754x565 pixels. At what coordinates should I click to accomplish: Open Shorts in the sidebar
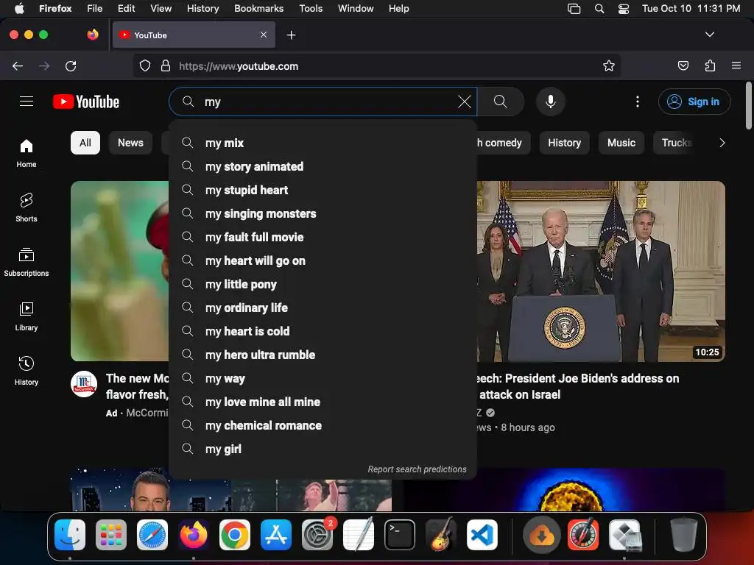[27, 207]
